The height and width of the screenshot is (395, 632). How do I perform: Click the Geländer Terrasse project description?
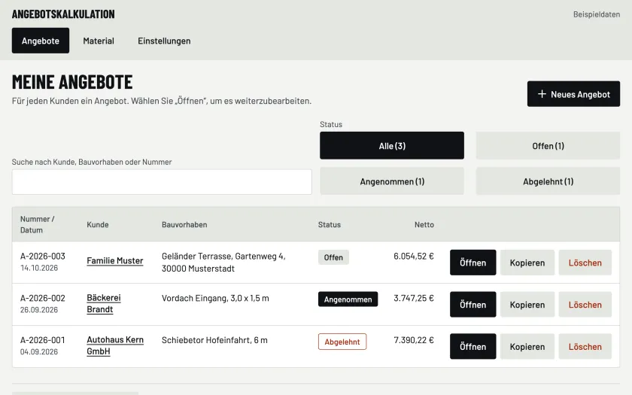(223, 262)
